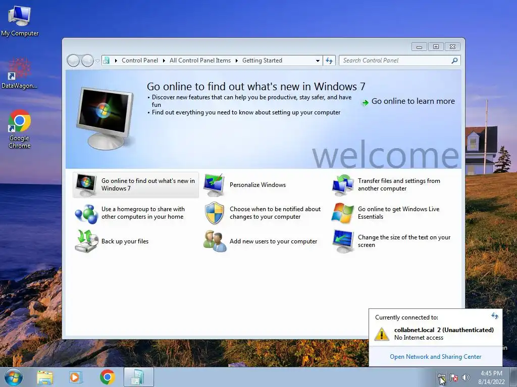Click the Windows Live Essentials flag icon
517x387 pixels.
[342, 213]
